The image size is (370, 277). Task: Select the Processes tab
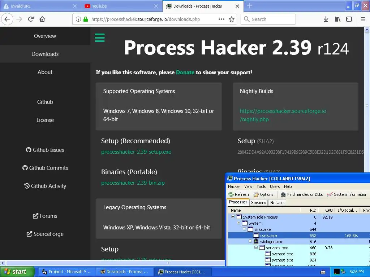[238, 202]
